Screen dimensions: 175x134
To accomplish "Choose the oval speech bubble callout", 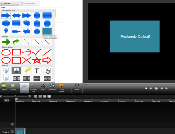I will 6,23.
